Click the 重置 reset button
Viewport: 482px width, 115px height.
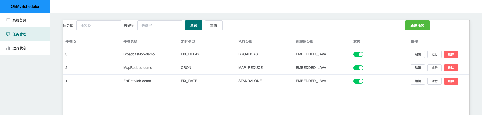coord(214,25)
